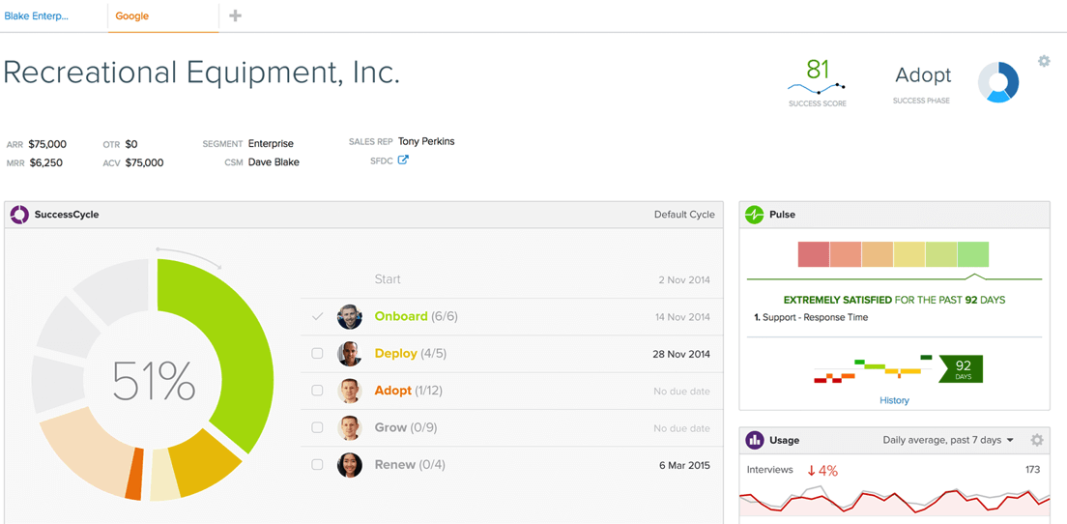Click the Start date 2 Nov 2014
Screen dimensions: 1067x524
point(684,279)
